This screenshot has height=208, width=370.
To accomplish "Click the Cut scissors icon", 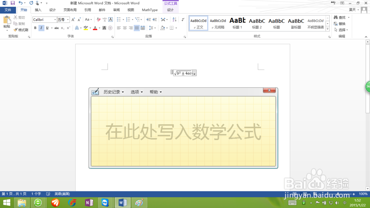I will coord(16,17).
